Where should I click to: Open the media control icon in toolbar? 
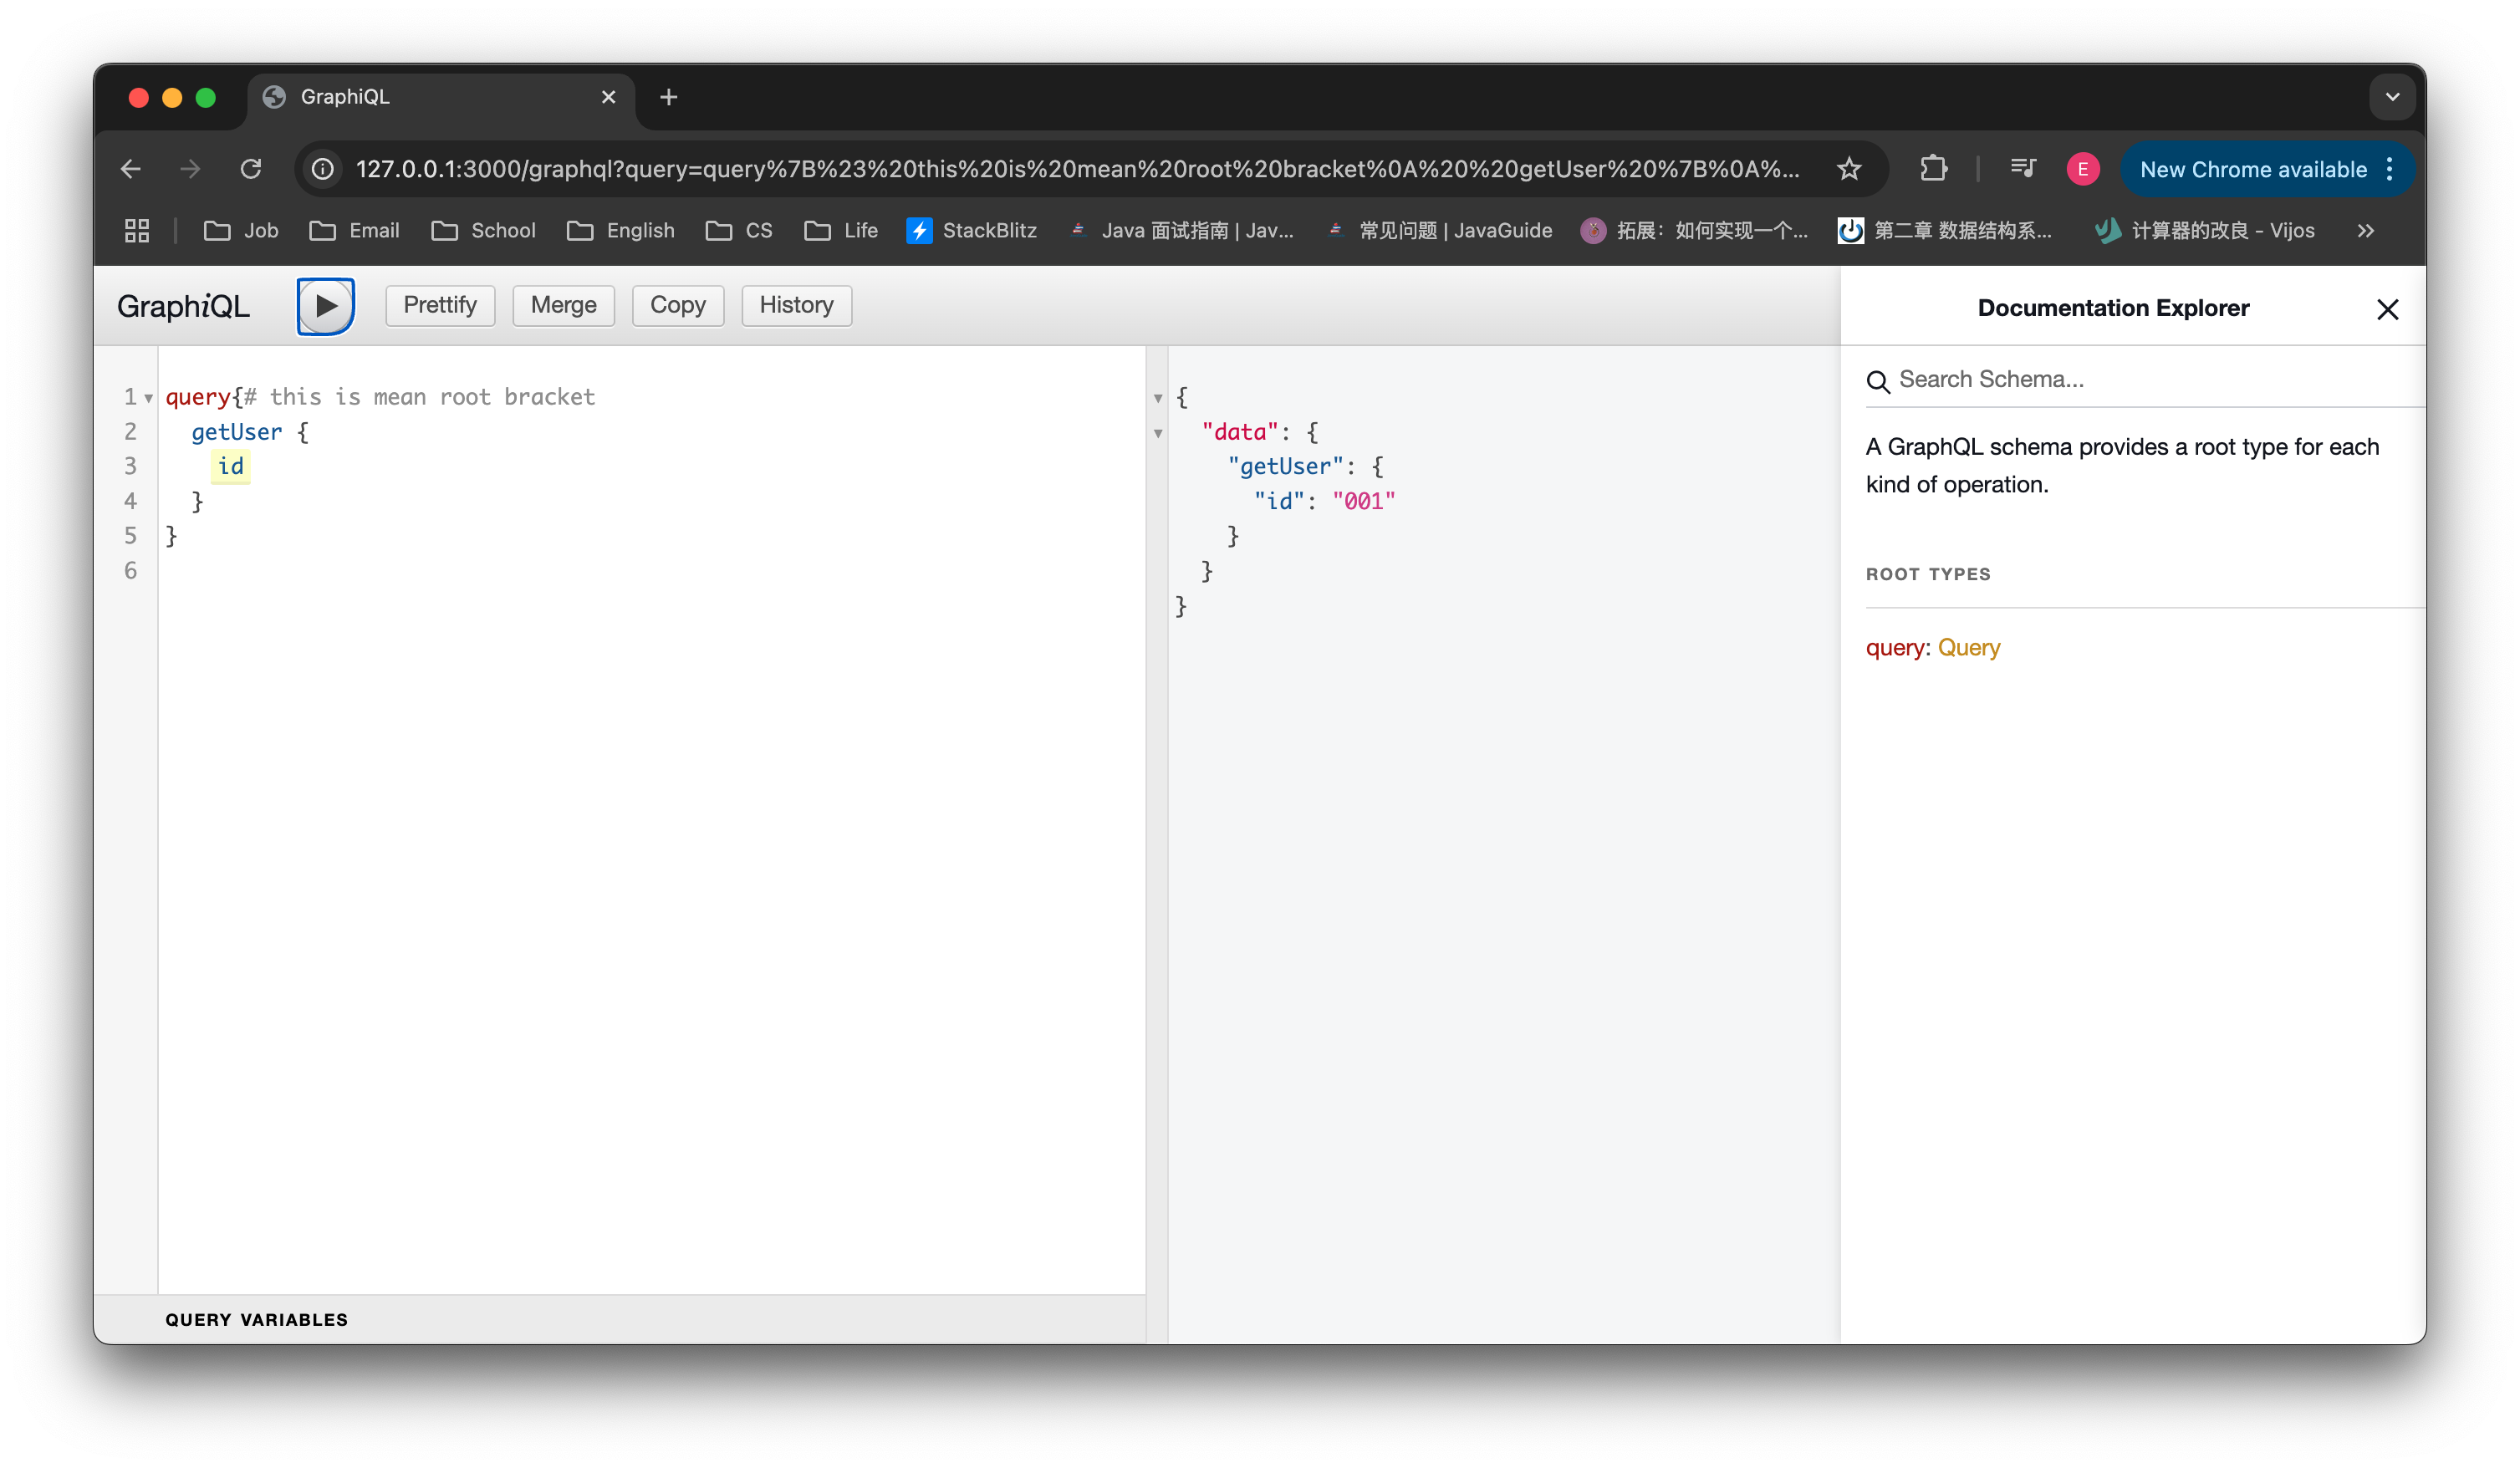pos(2022,169)
